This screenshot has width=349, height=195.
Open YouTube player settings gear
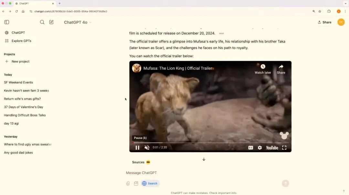[260, 147]
